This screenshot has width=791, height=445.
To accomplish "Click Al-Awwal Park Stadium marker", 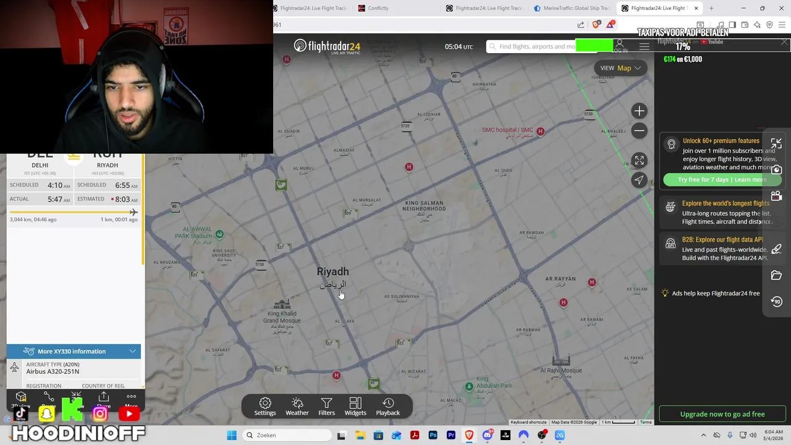I will (x=219, y=234).
